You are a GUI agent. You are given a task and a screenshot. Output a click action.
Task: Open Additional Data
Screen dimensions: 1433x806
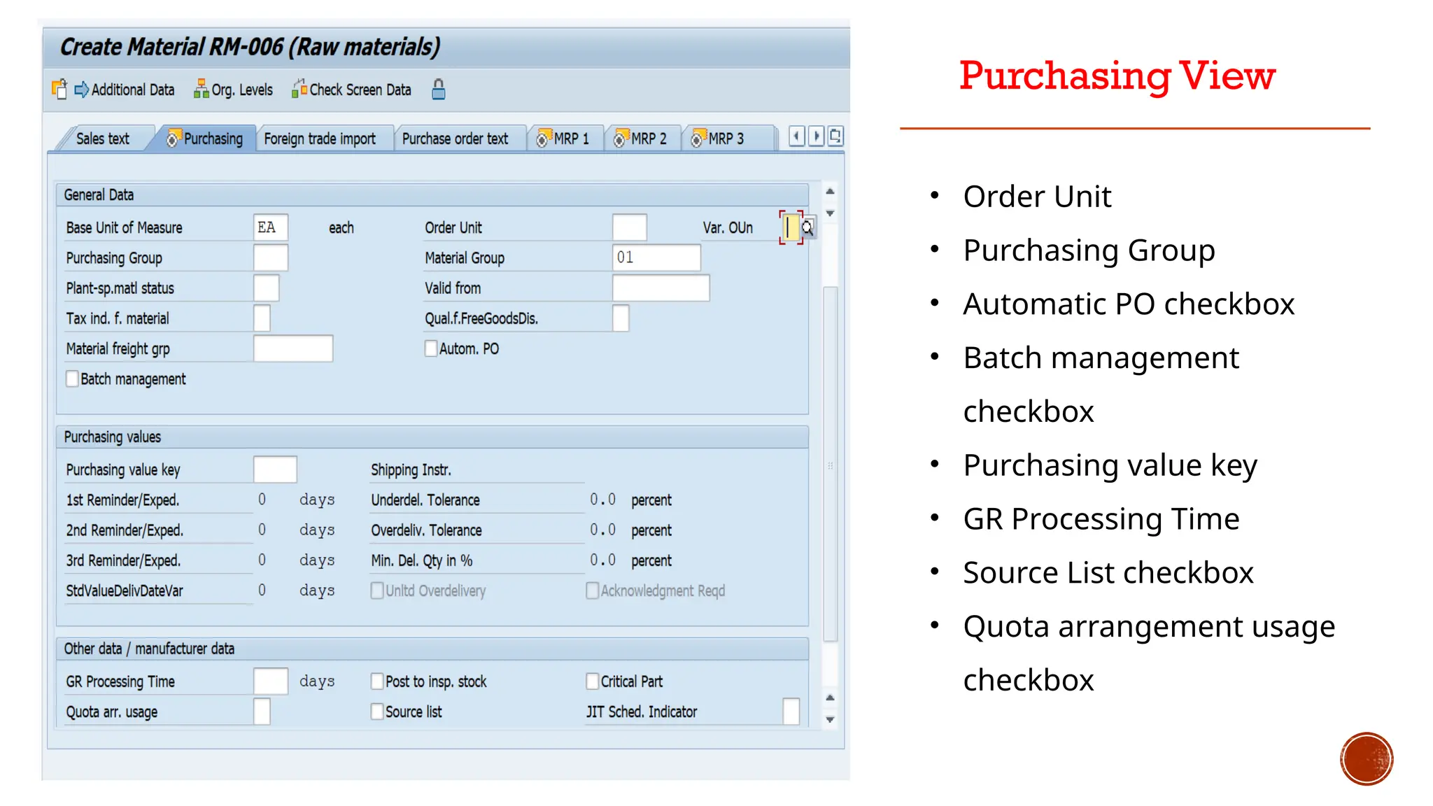coord(125,90)
